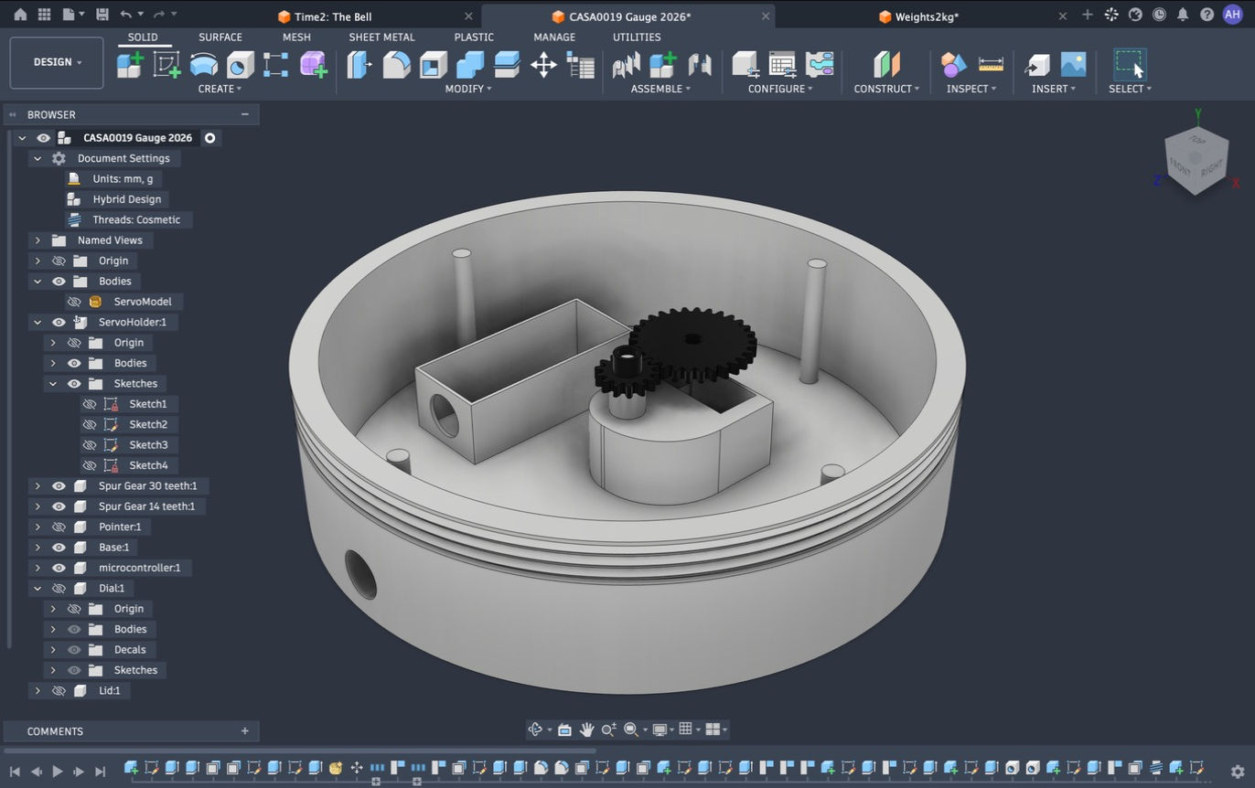This screenshot has width=1255, height=788.
Task: Add a comment with the plus button
Action: point(244,731)
